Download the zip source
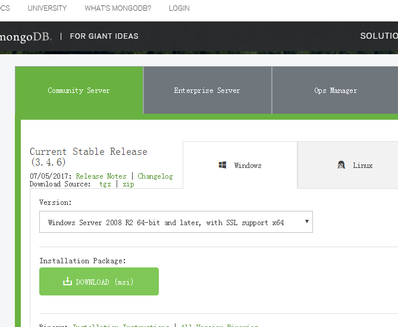The height and width of the screenshot is (327, 398). (x=128, y=184)
